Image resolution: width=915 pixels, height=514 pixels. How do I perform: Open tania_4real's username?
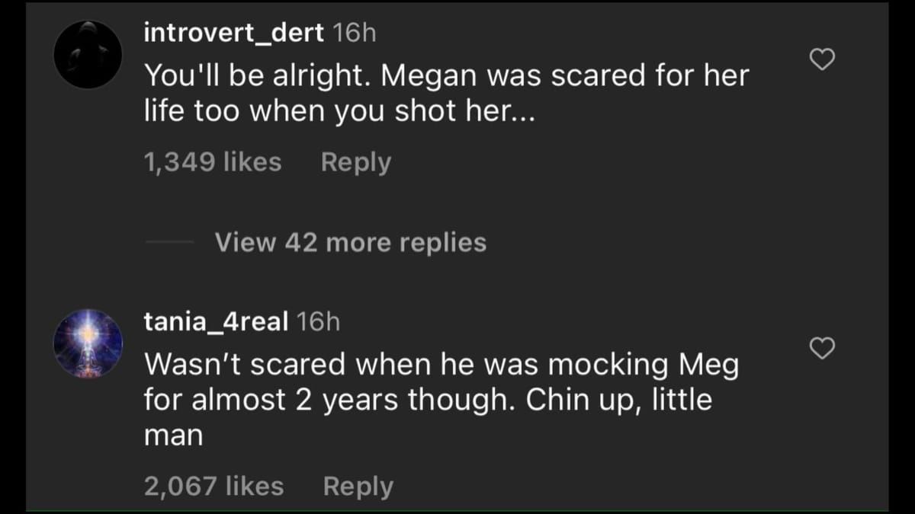[215, 321]
